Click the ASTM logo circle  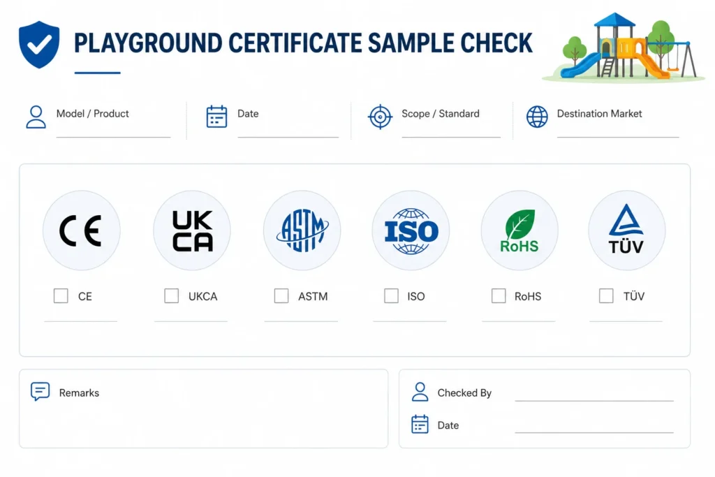coord(302,230)
